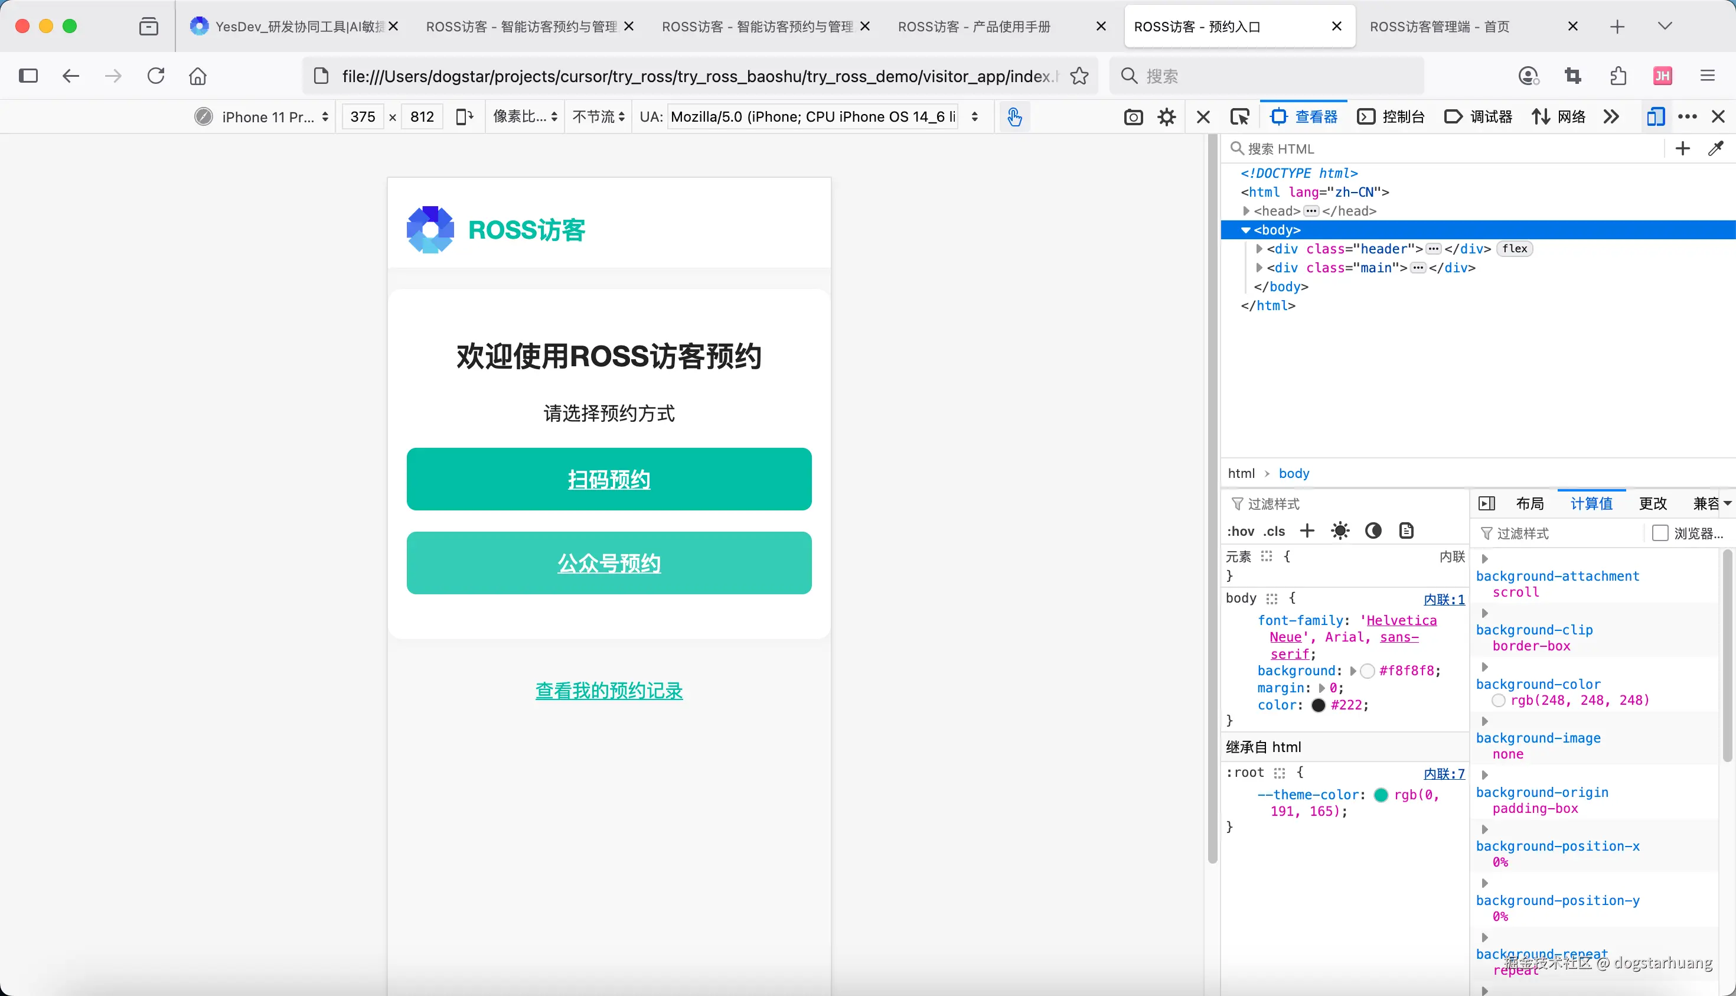This screenshot has height=996, width=1736.
Task: Click the eyedropper color picker icon
Action: click(1715, 148)
